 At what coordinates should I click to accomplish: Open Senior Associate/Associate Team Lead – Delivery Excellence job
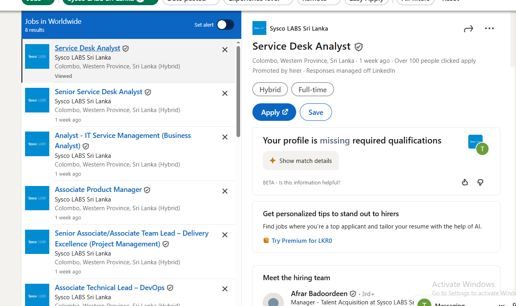click(132, 238)
